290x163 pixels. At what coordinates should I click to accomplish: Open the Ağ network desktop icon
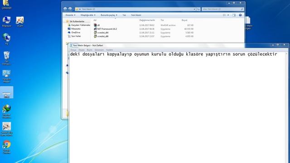click(x=6, y=39)
